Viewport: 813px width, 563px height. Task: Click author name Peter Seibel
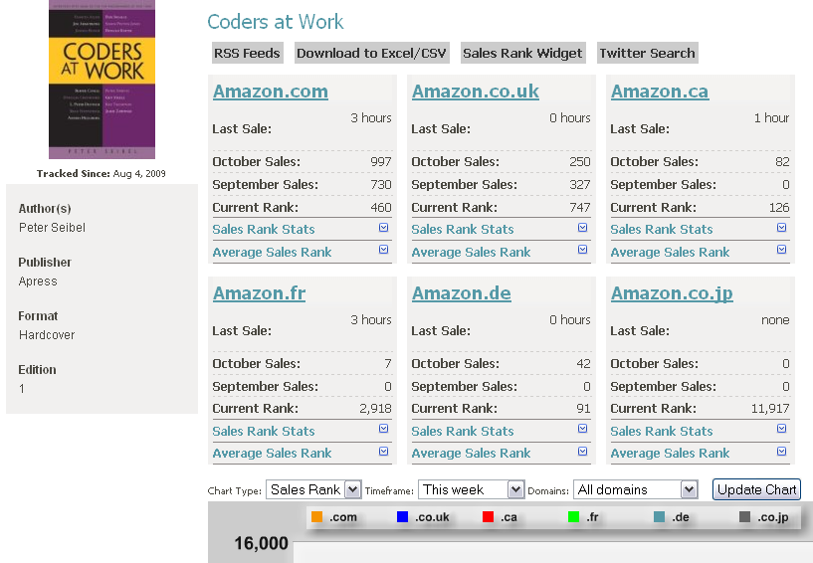(52, 228)
